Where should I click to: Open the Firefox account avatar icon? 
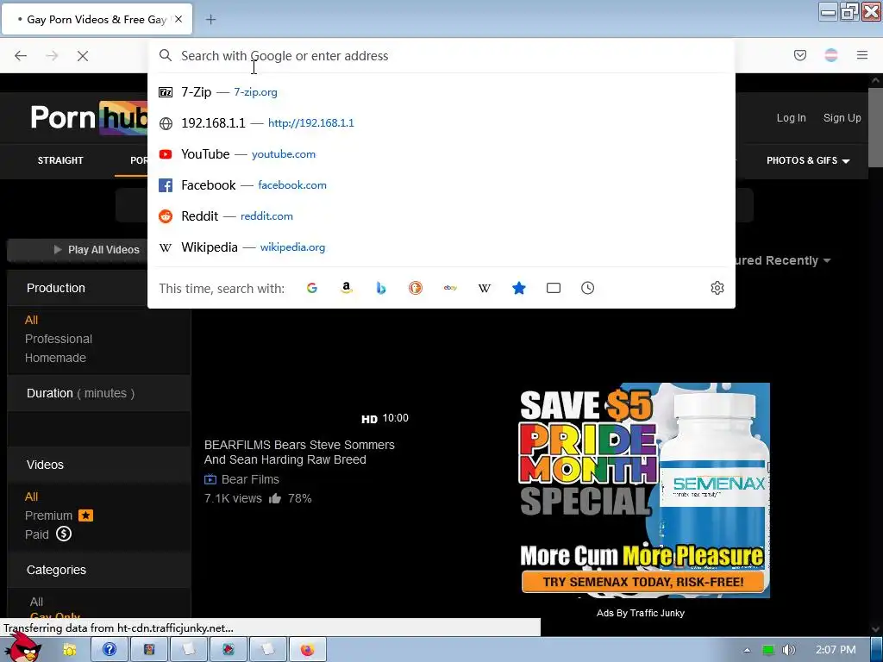[x=831, y=55]
